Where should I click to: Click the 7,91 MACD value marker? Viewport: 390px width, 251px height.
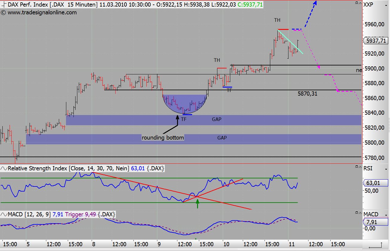tap(376, 222)
